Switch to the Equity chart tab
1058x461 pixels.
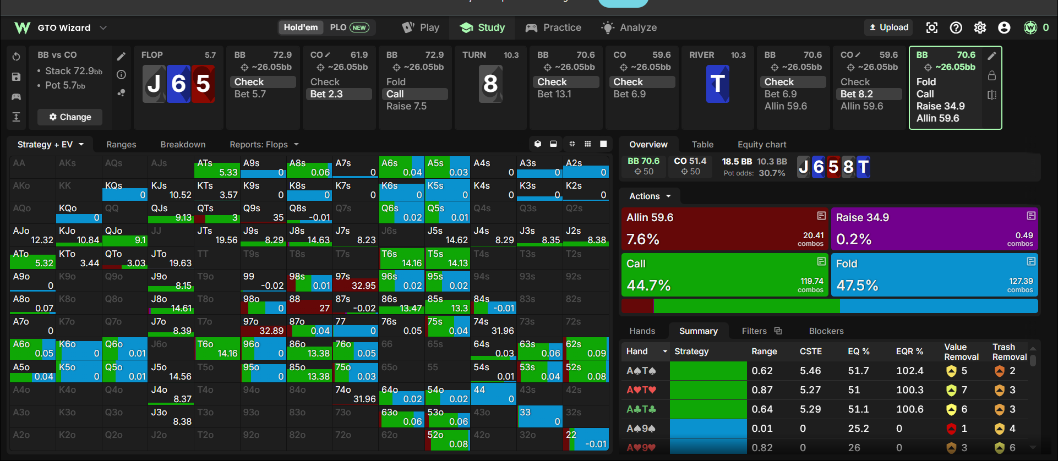762,145
